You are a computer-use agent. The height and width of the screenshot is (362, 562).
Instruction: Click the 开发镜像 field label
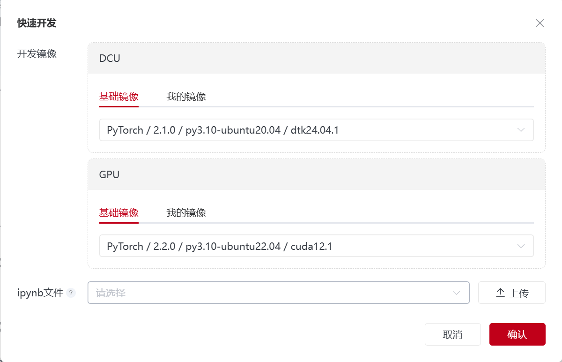[37, 53]
